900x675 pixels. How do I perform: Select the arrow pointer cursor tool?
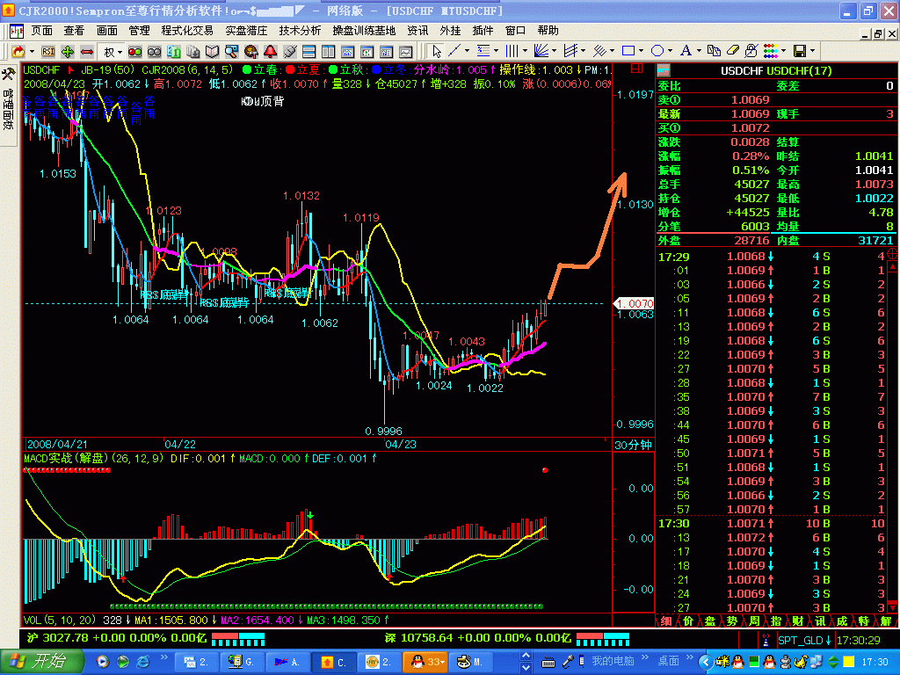pyautogui.click(x=436, y=51)
